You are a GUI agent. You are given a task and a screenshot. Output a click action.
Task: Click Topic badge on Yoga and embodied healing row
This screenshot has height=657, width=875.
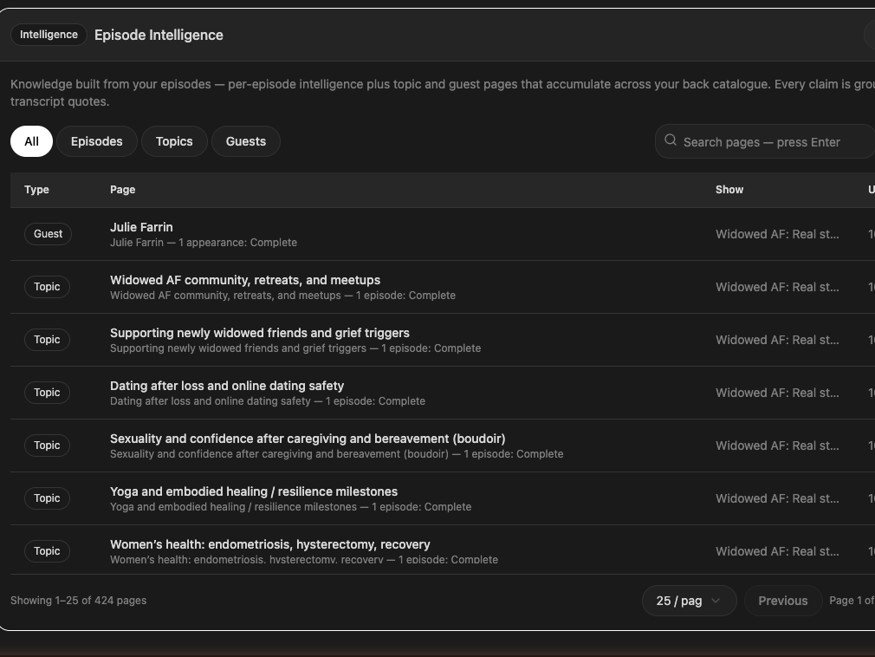47,498
